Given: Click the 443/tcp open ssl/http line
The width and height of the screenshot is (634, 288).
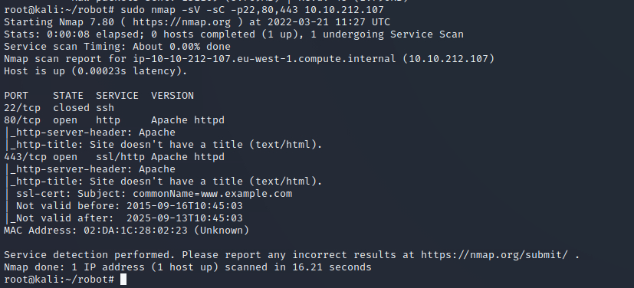Looking at the screenshot, I should click(114, 157).
